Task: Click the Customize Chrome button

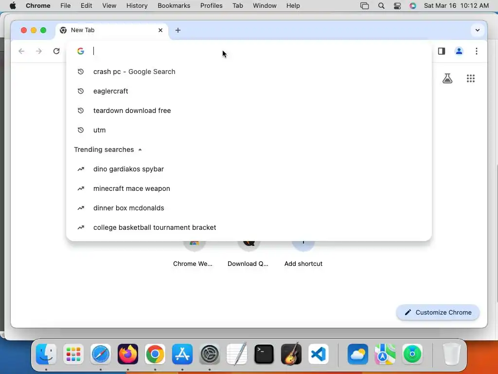Action: pos(438,312)
